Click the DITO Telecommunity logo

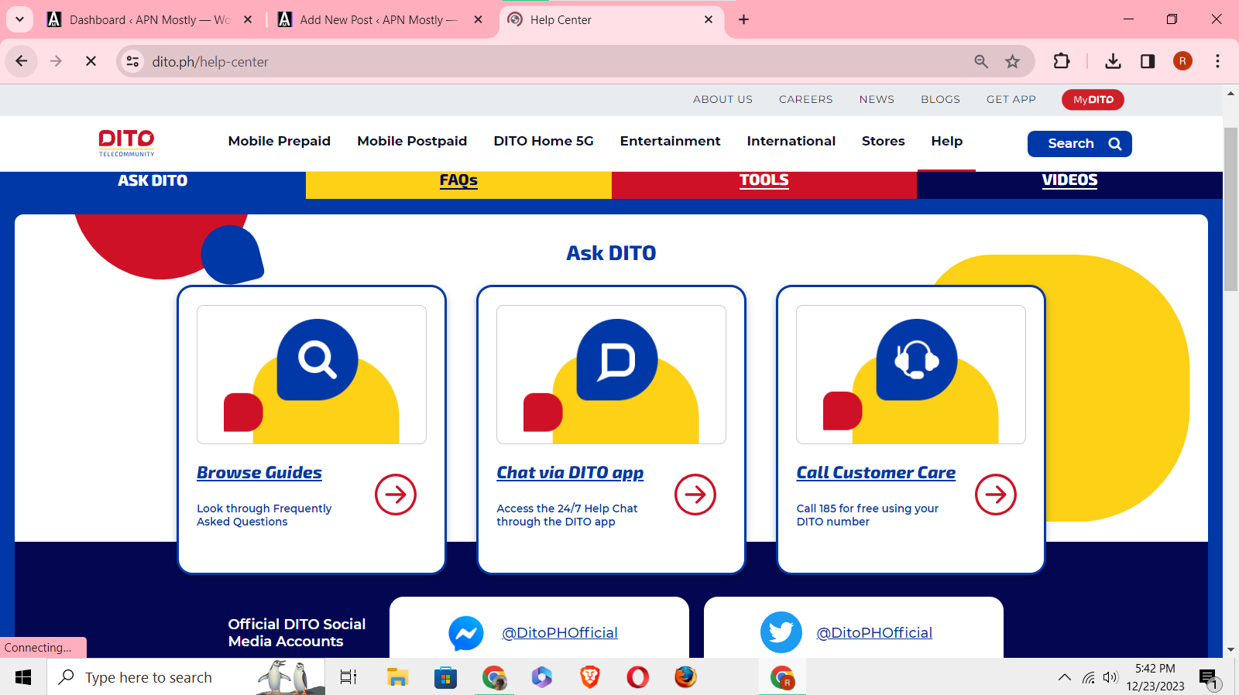[126, 143]
